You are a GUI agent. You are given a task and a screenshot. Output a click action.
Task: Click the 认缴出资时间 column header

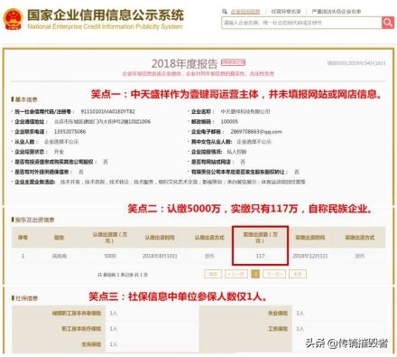(x=160, y=238)
